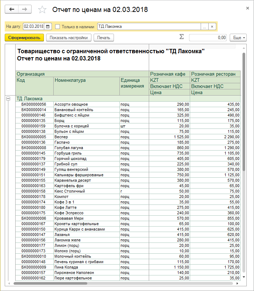Click the ellipsis button to select organization
Screen dimensions: 254x291
[x=204, y=26]
